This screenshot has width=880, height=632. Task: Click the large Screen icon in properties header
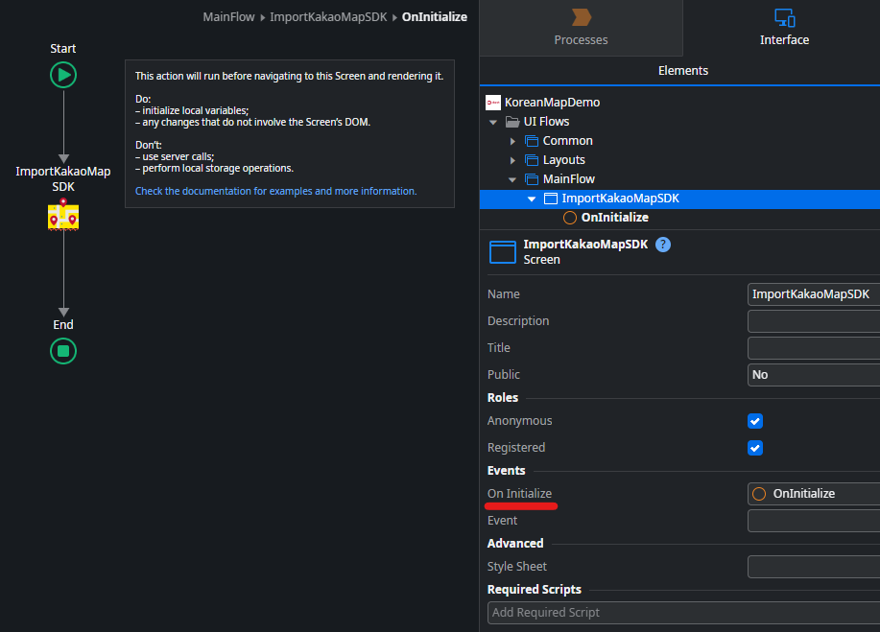pos(502,252)
